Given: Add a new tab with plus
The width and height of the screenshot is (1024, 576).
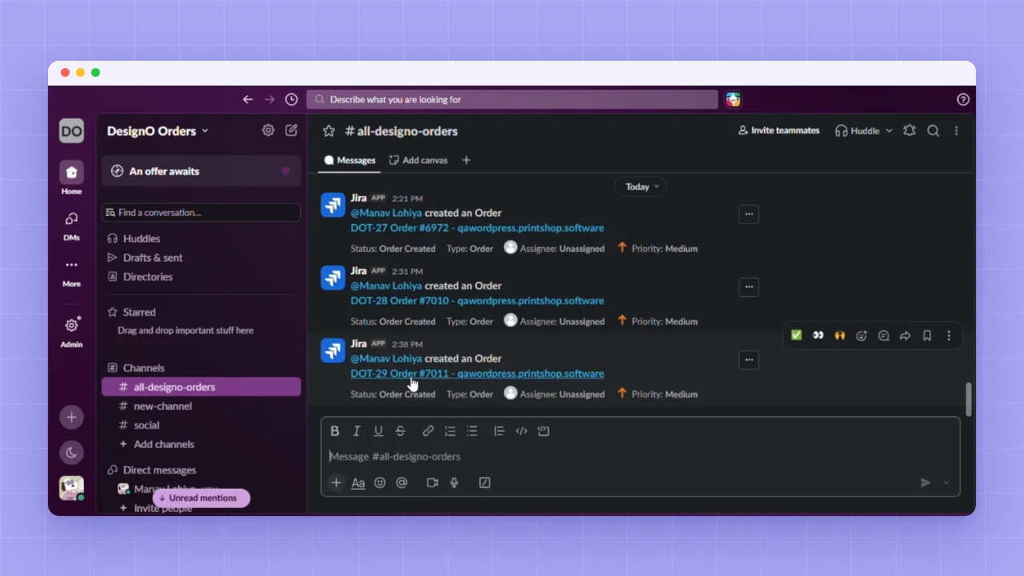Looking at the screenshot, I should [466, 160].
